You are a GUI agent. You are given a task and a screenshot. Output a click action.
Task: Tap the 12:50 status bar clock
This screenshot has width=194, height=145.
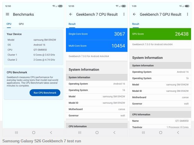[x=8, y=6]
